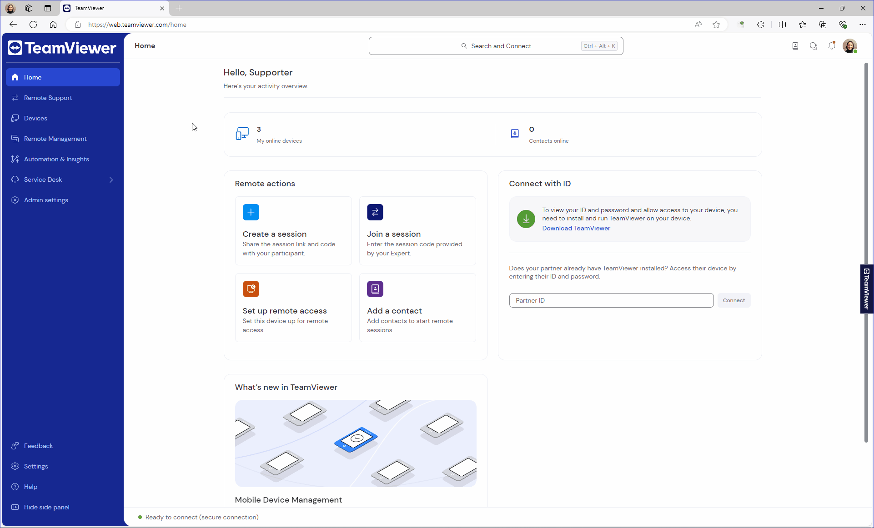The width and height of the screenshot is (874, 528).
Task: Expand the Service Desk submenu chevron
Action: coord(111,180)
